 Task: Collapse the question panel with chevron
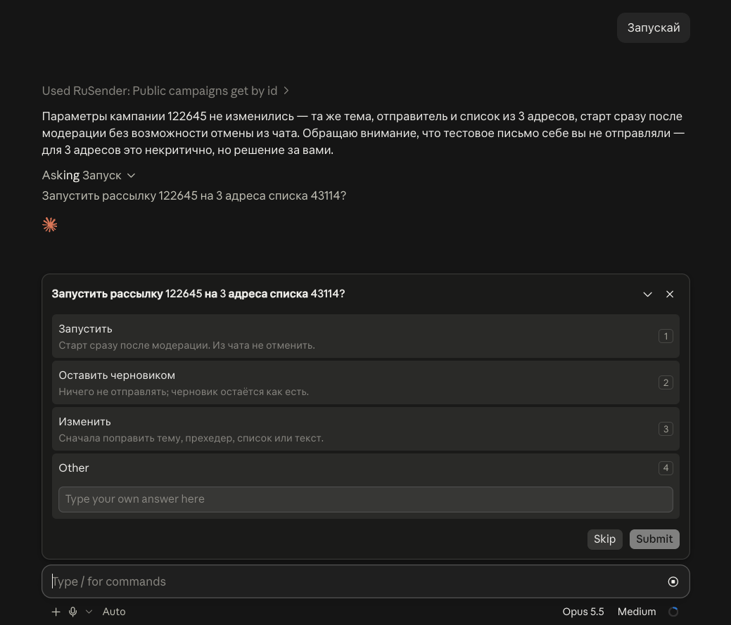pos(647,295)
